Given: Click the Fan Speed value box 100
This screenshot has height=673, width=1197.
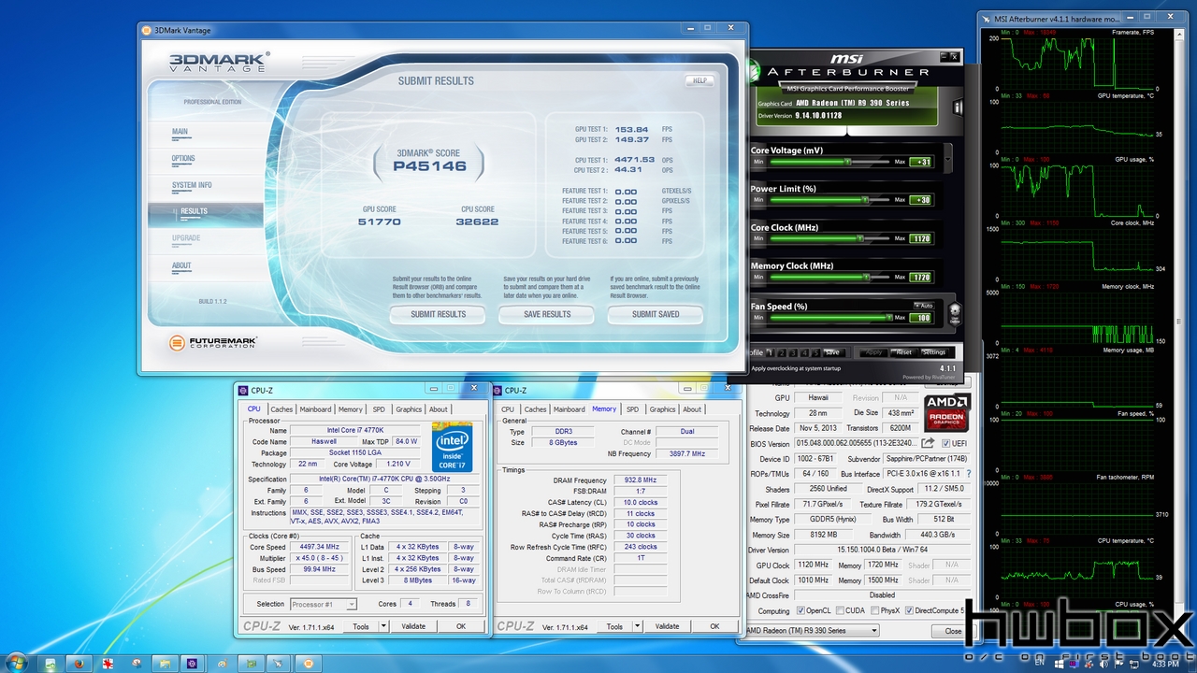Looking at the screenshot, I should pyautogui.click(x=921, y=318).
